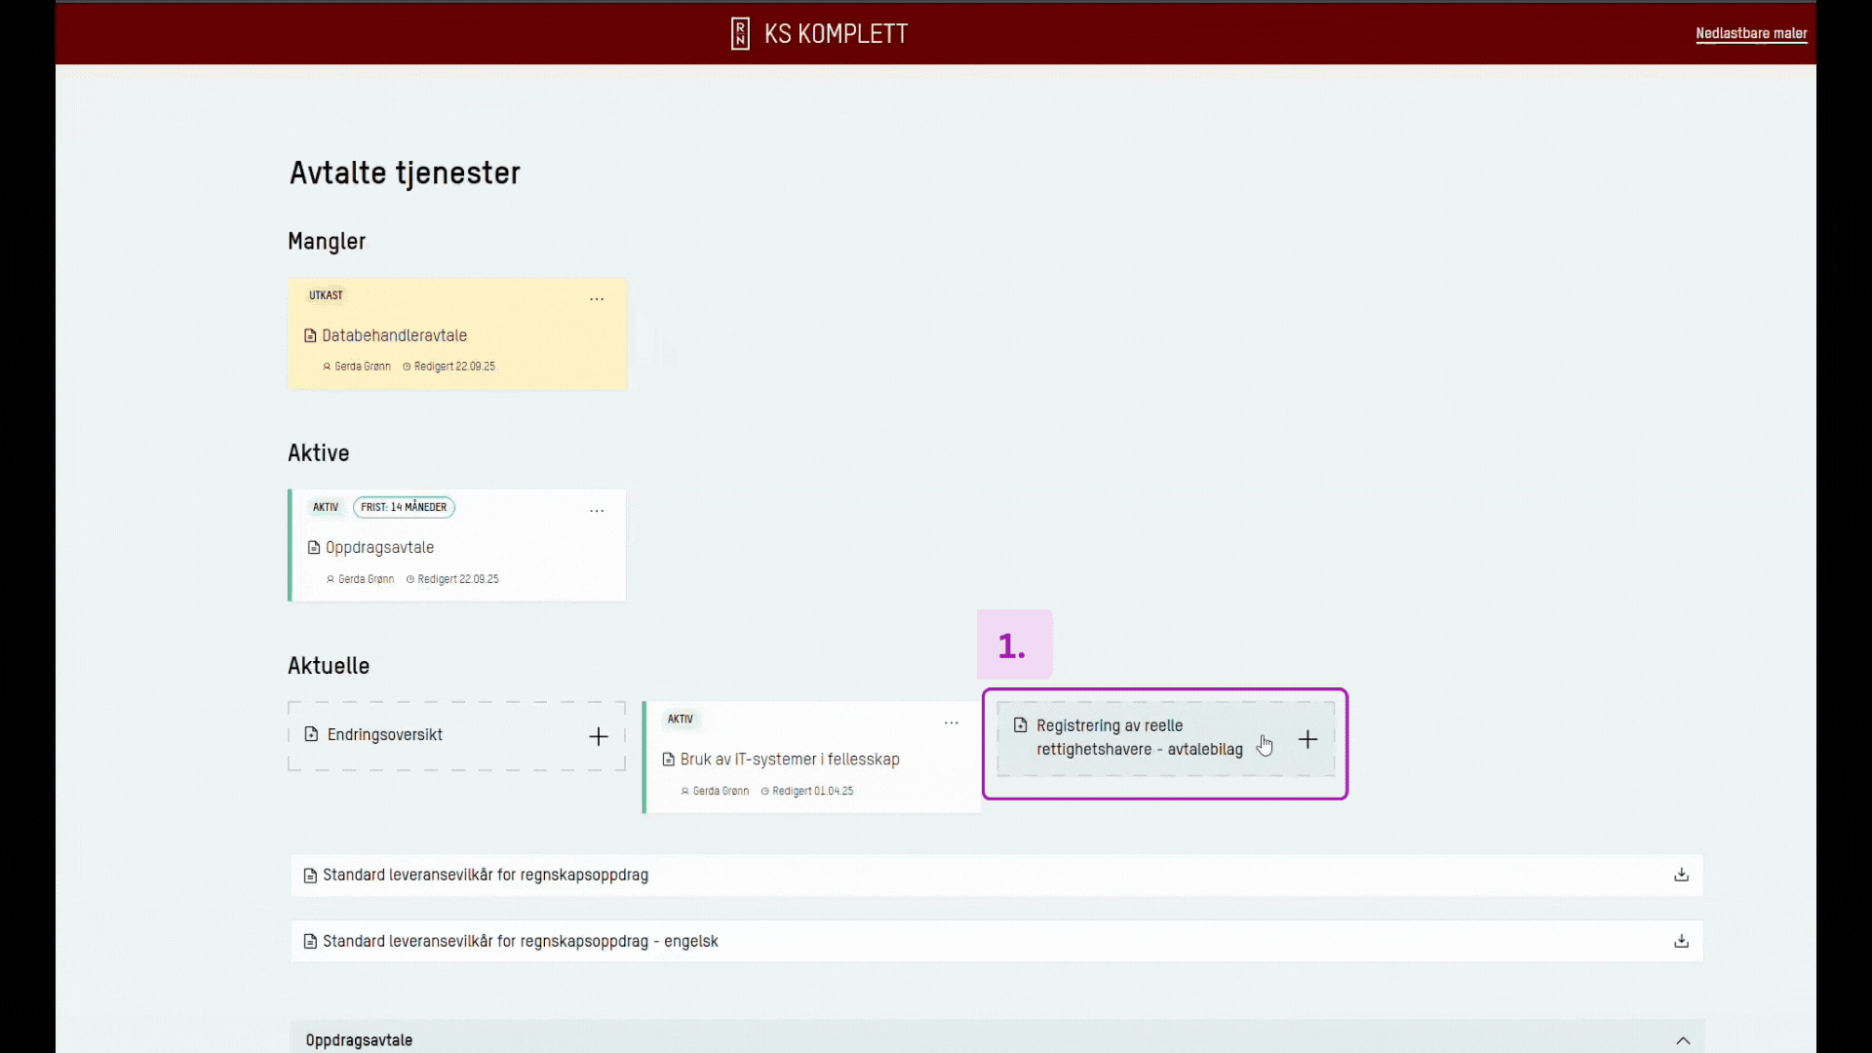Collapse the Oppdragsavtale section chevron
Viewport: 1872px width, 1053px height.
[x=1683, y=1040]
